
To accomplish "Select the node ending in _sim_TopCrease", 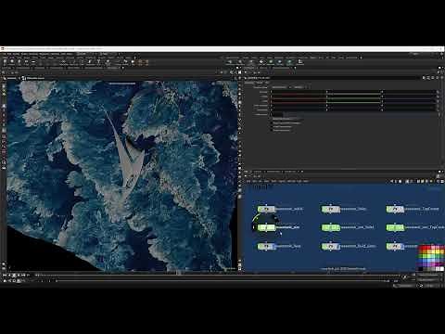I will point(395,228).
